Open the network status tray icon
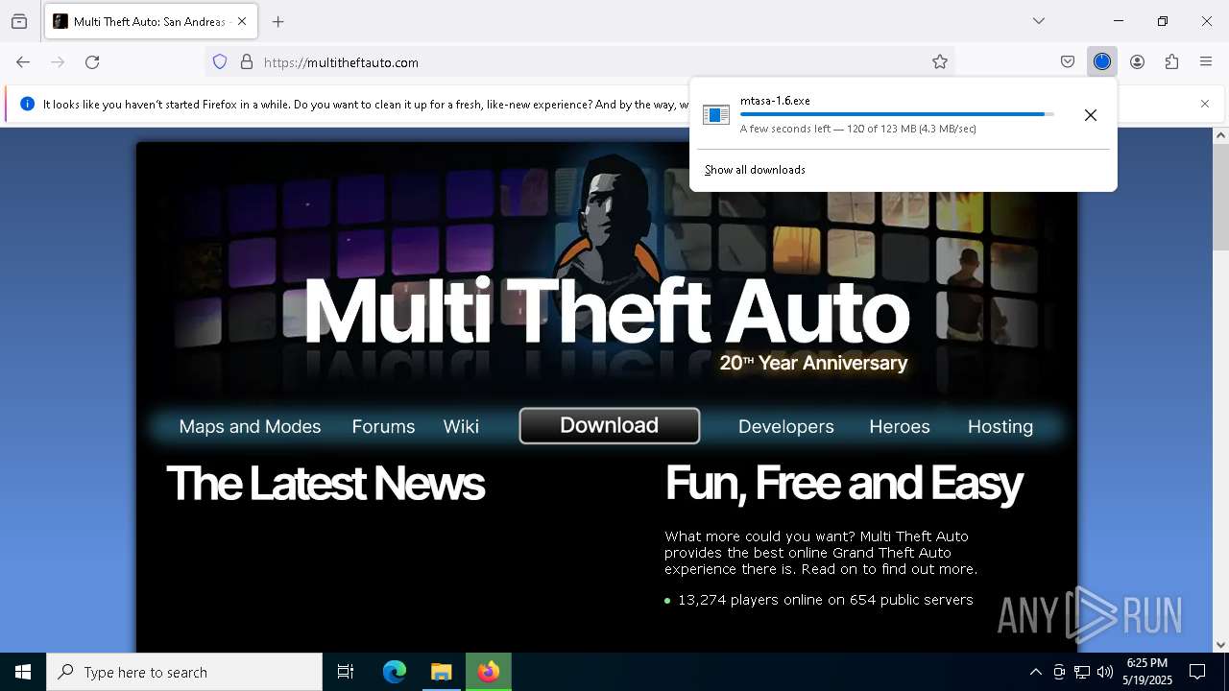 pos(1082,672)
